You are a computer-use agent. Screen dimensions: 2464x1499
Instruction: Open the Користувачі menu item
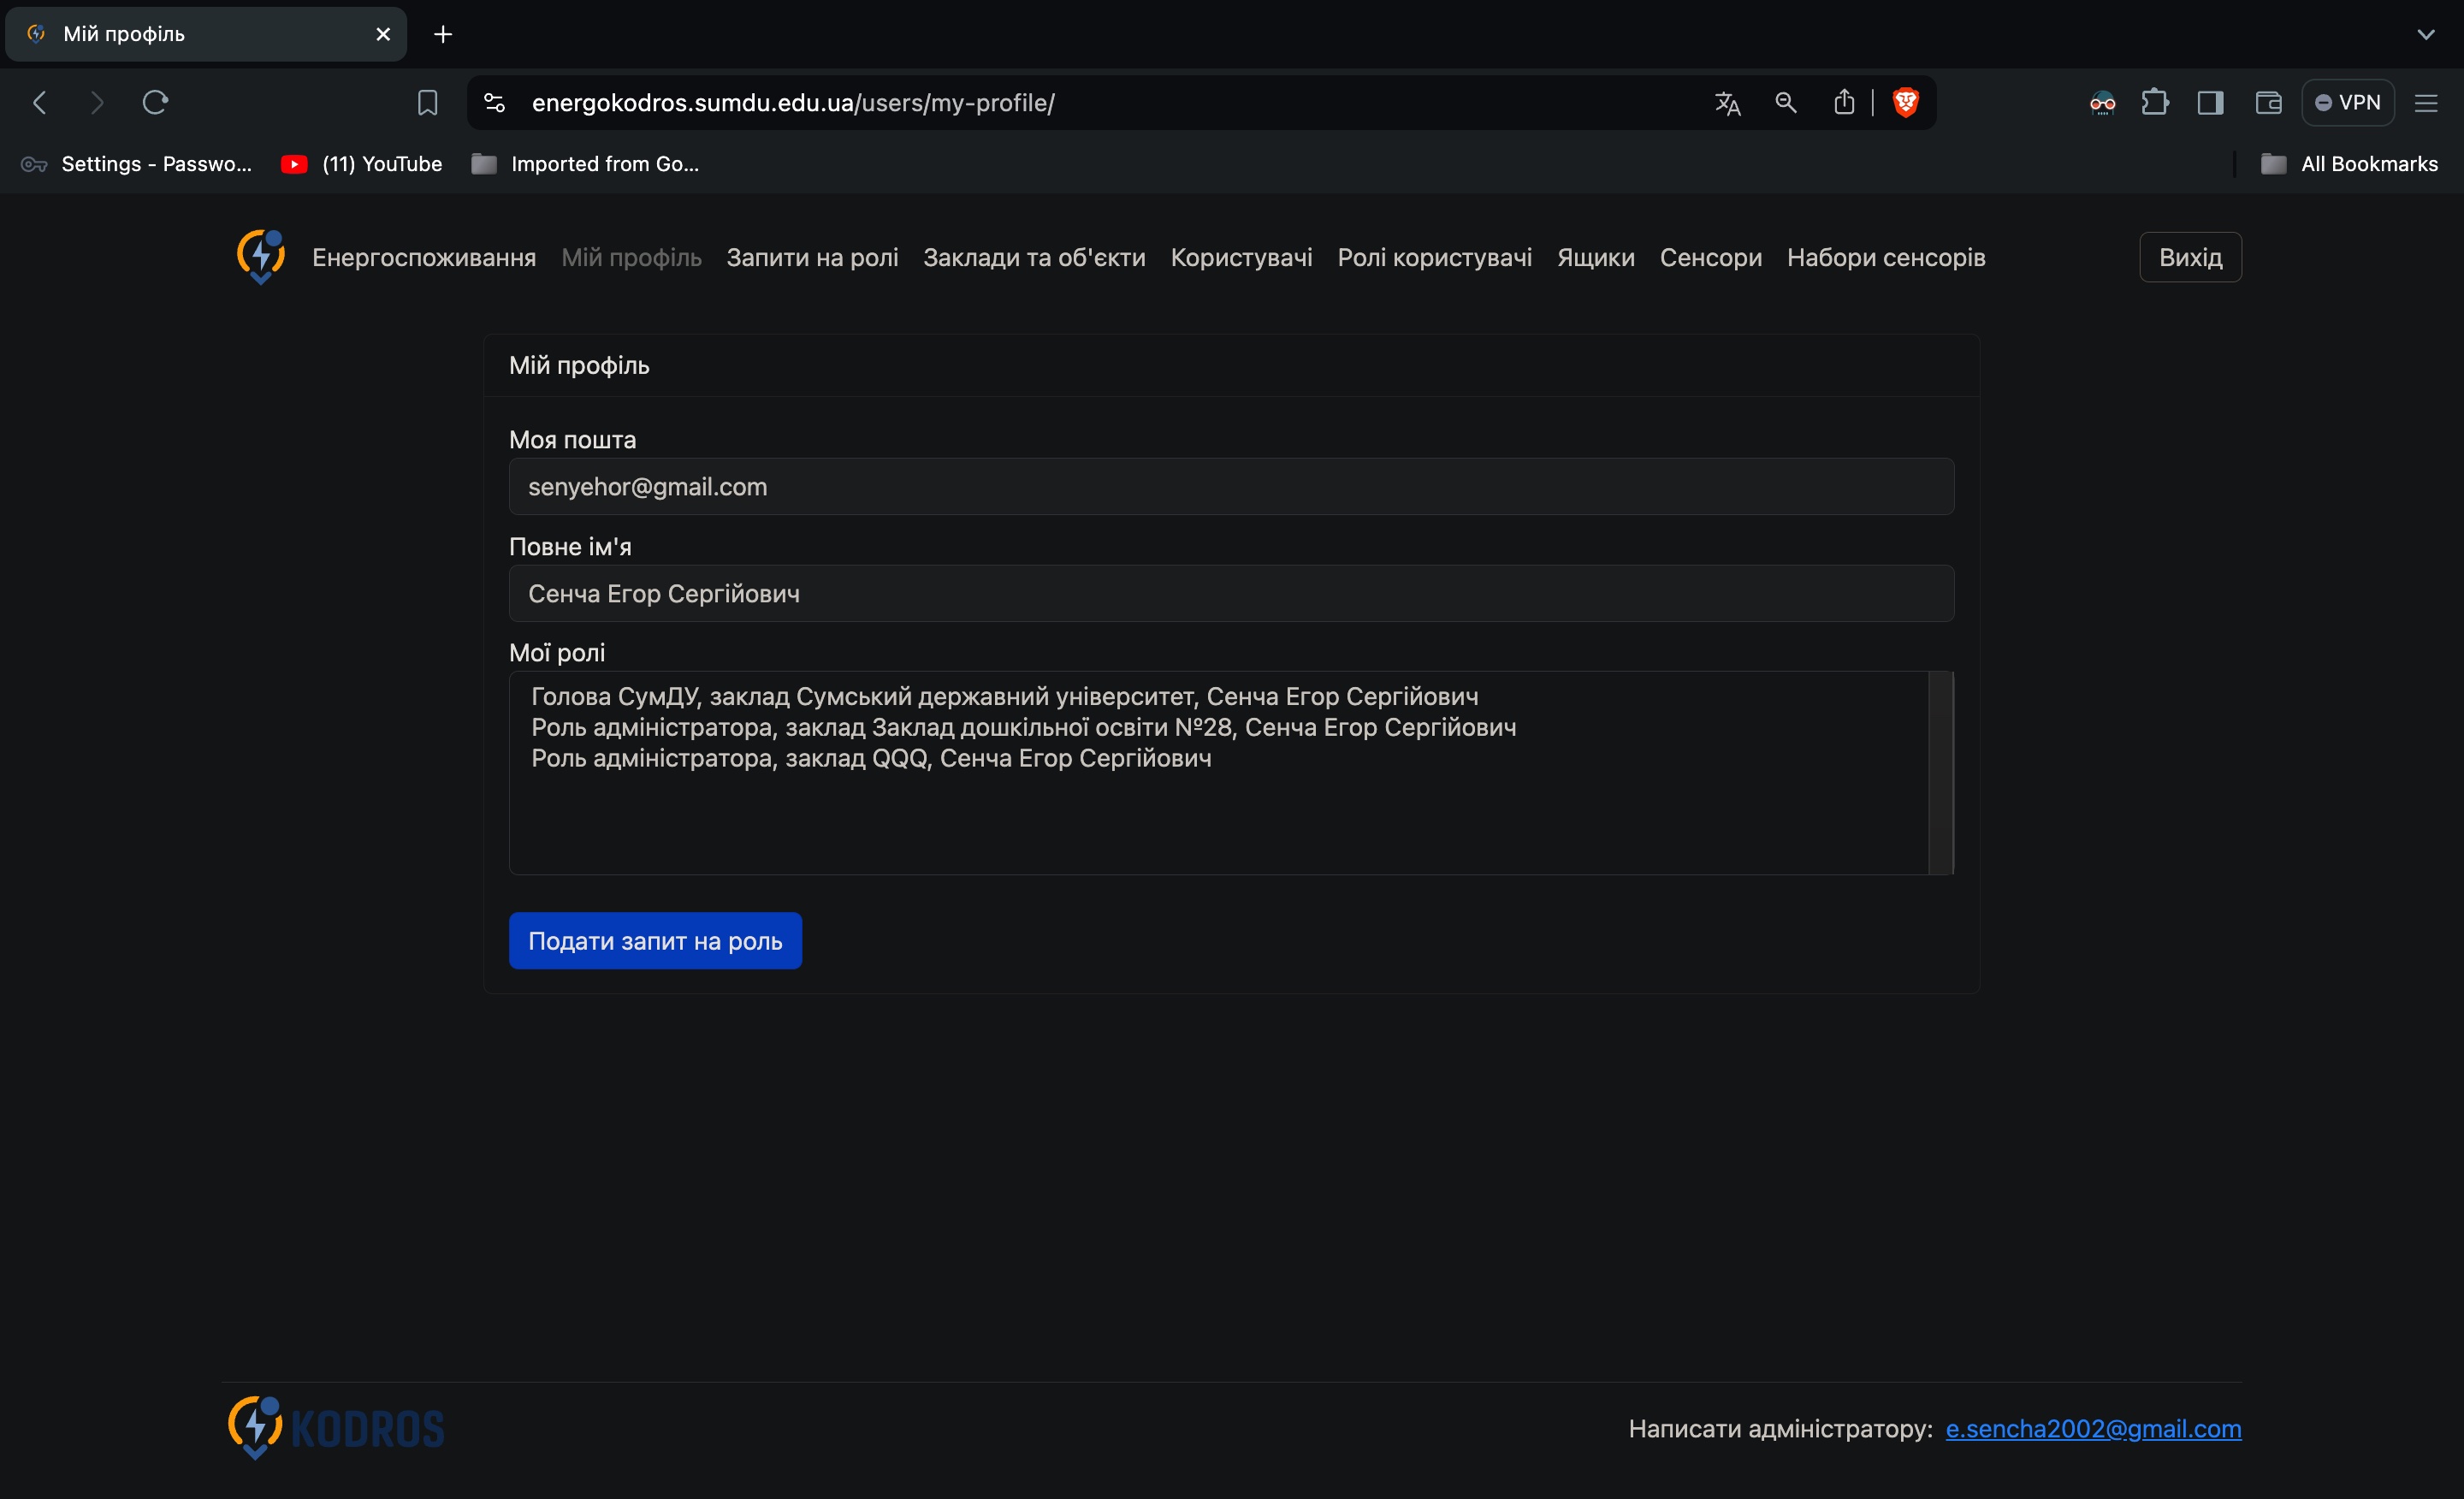tap(1240, 257)
